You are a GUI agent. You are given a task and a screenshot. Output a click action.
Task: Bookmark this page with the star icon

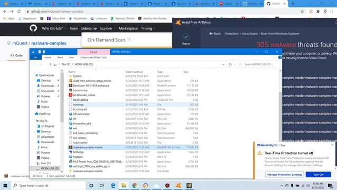pyautogui.click(x=302, y=12)
